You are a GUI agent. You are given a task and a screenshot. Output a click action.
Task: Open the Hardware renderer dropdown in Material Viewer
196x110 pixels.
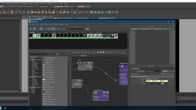[x=135, y=29]
